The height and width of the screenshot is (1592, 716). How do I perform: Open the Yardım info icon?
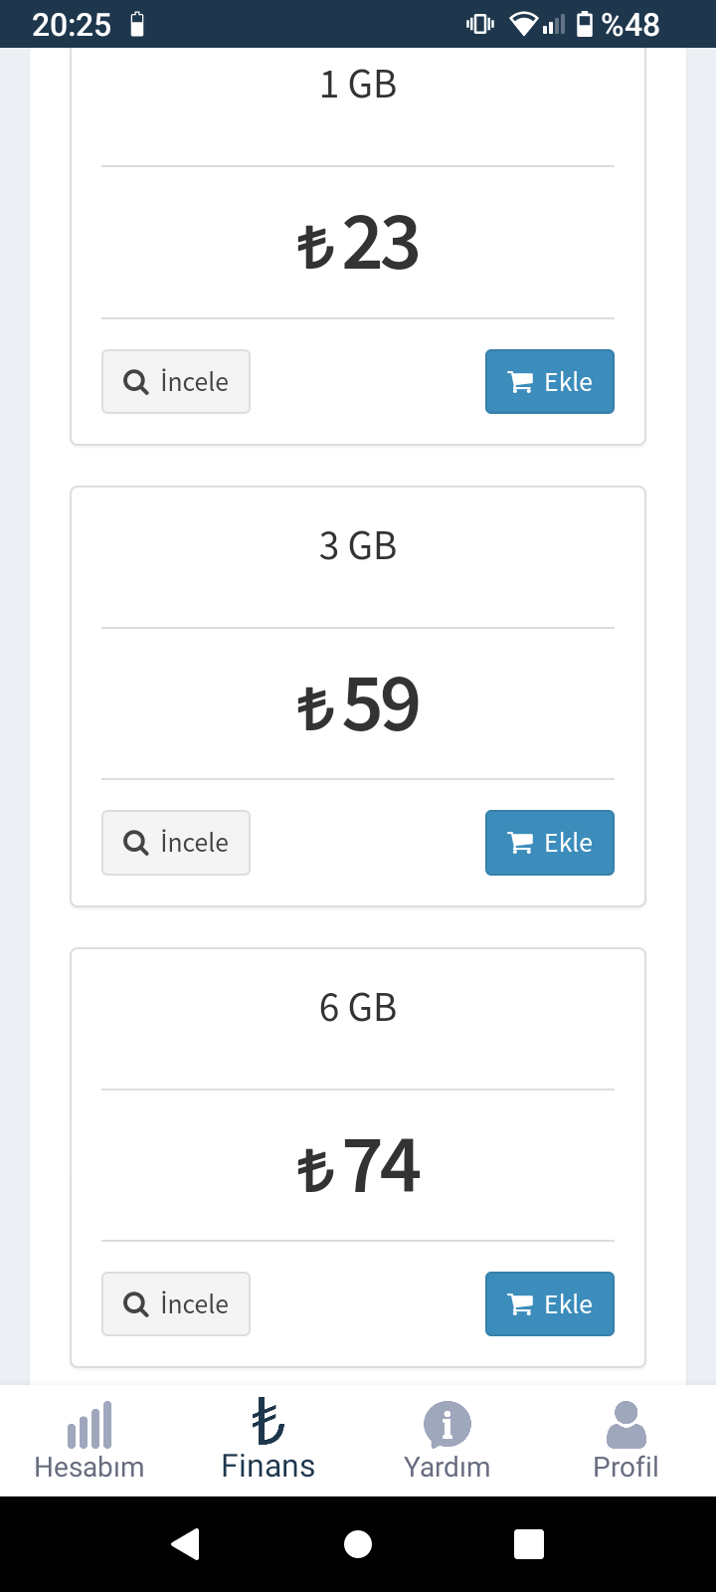(x=447, y=1425)
